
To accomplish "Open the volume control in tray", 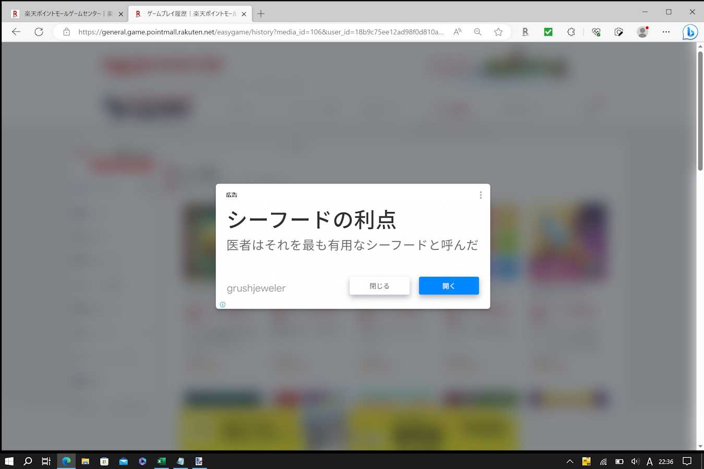I will pyautogui.click(x=635, y=461).
